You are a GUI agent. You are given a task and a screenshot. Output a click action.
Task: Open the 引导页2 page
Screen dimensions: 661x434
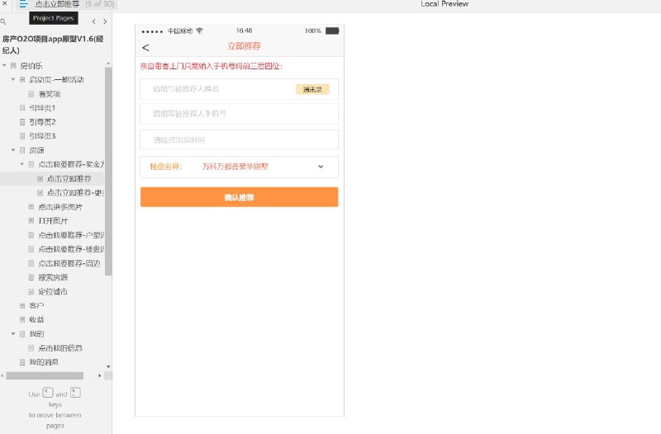(42, 122)
